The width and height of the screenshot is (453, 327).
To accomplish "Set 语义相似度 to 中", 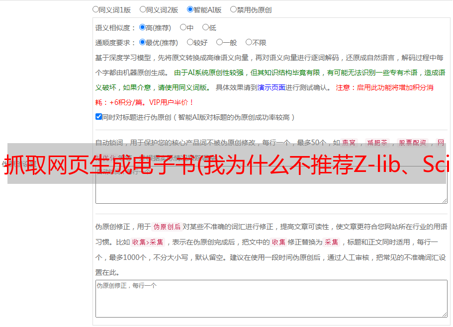I will (x=183, y=27).
